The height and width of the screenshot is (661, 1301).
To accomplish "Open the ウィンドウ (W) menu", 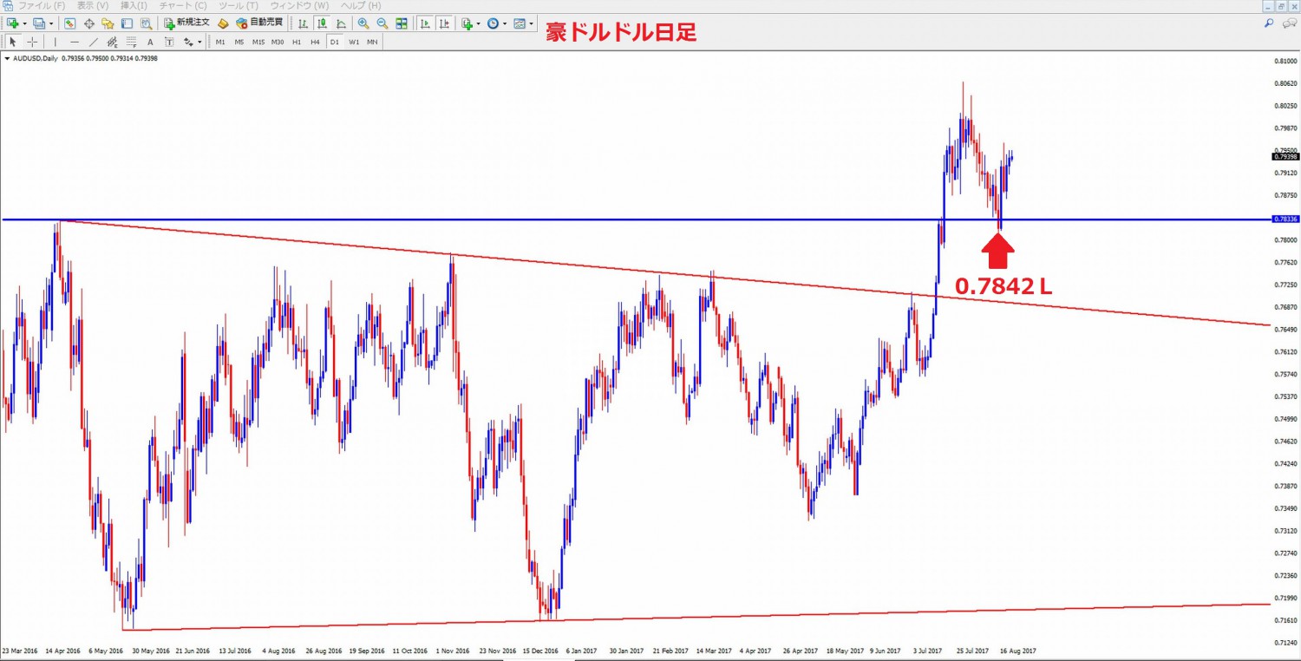I will (x=300, y=6).
